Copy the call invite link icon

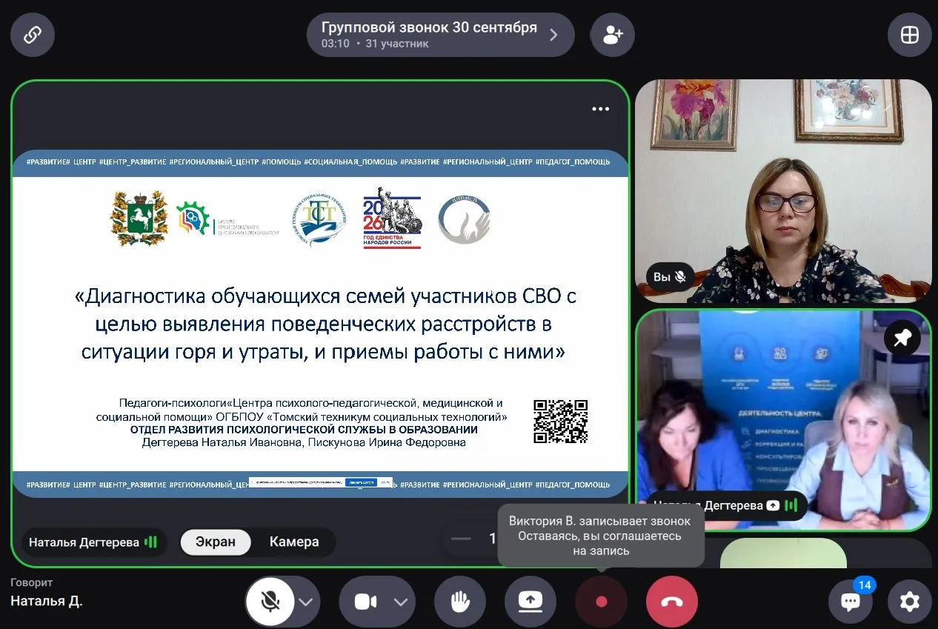tap(32, 35)
